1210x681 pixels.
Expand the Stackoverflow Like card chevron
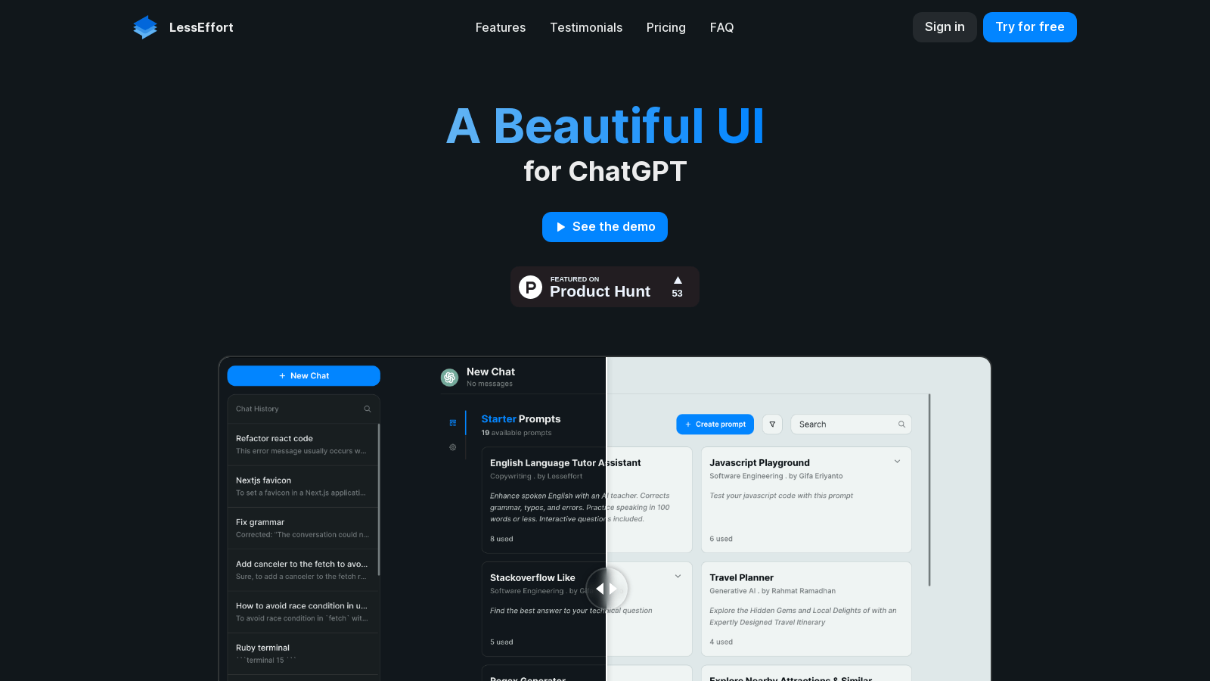[678, 577]
